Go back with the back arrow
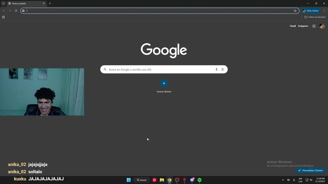 coord(4,11)
